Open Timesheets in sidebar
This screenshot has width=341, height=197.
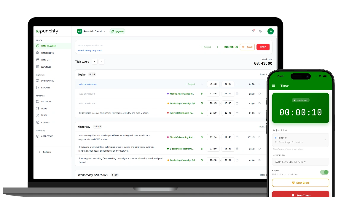tap(47, 53)
